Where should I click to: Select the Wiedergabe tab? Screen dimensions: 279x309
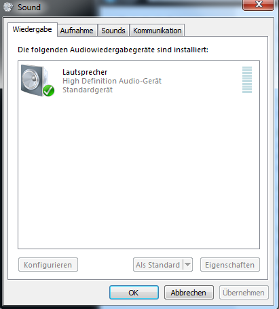coord(33,29)
